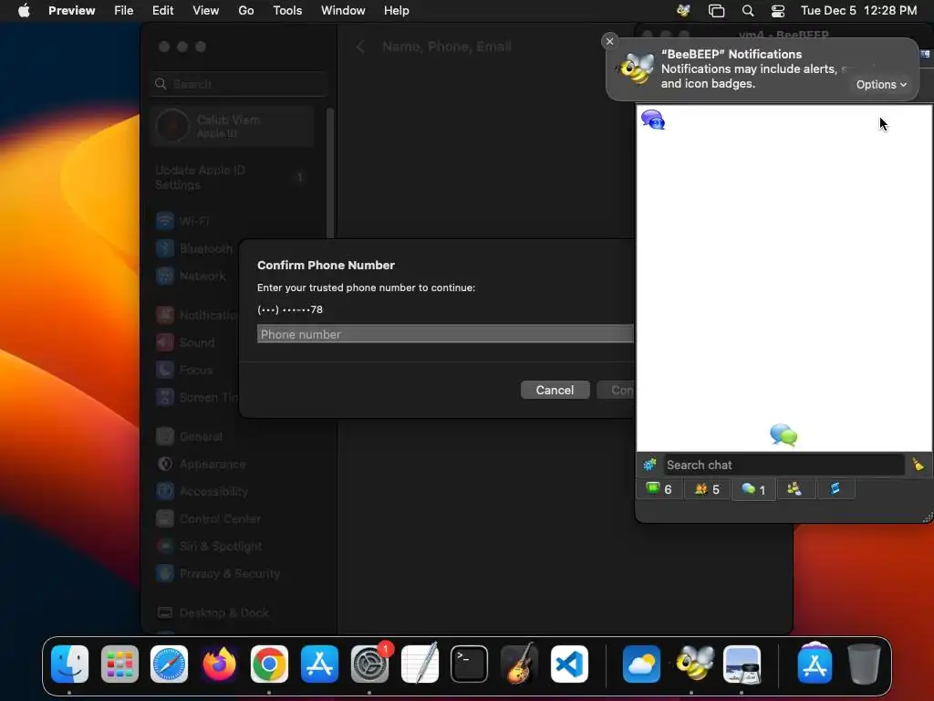Open BeeBEEP groups tab showing 5
Image resolution: width=934 pixels, height=701 pixels.
[x=707, y=489]
